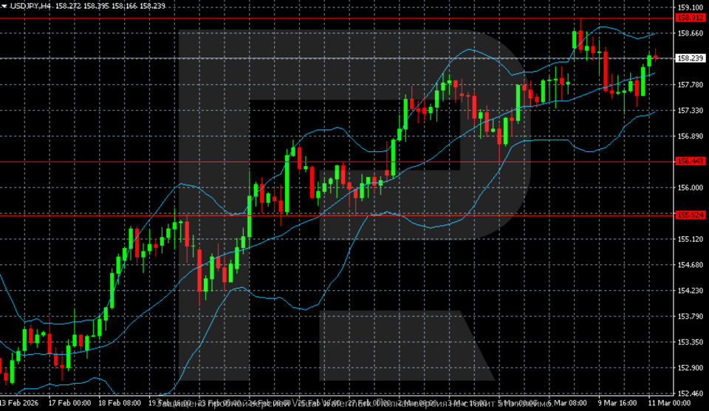Click the 17 Feb 00:00 time label
Screen dimensions: 709x411
pyautogui.click(x=69, y=404)
